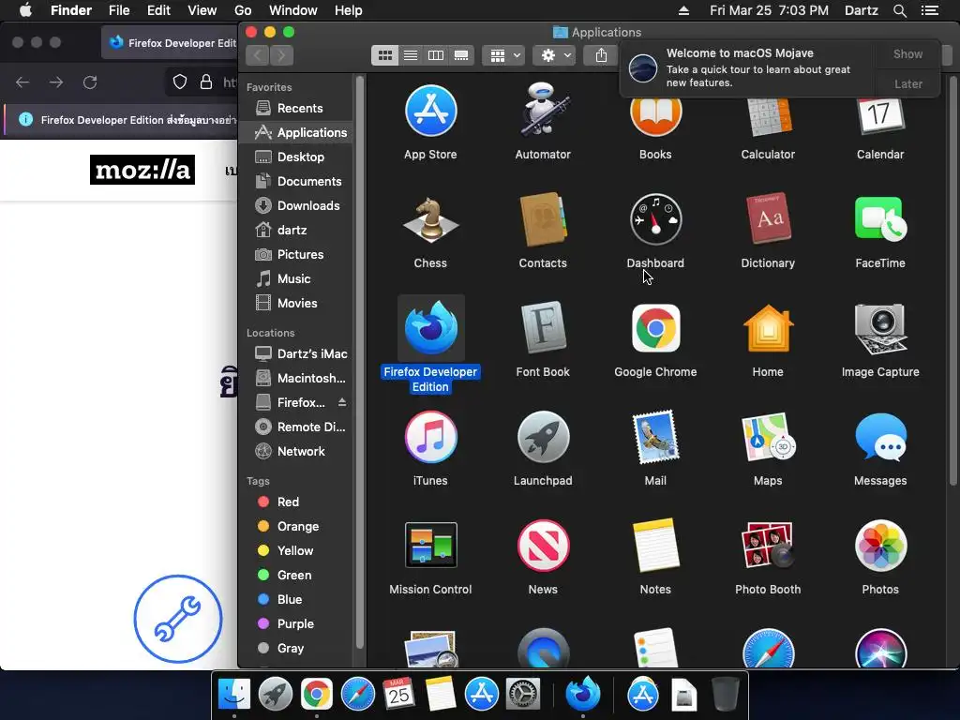Open Trash in the Dock
960x720 pixels.
click(726, 695)
